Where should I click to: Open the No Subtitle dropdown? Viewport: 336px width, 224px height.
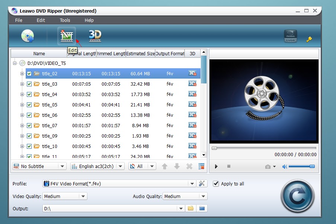click(39, 166)
